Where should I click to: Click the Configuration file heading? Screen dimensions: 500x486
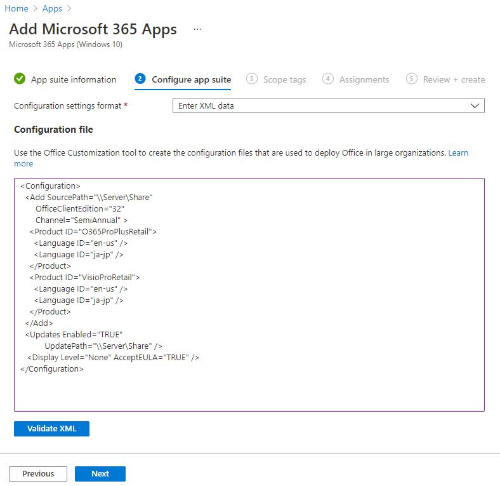tap(53, 130)
